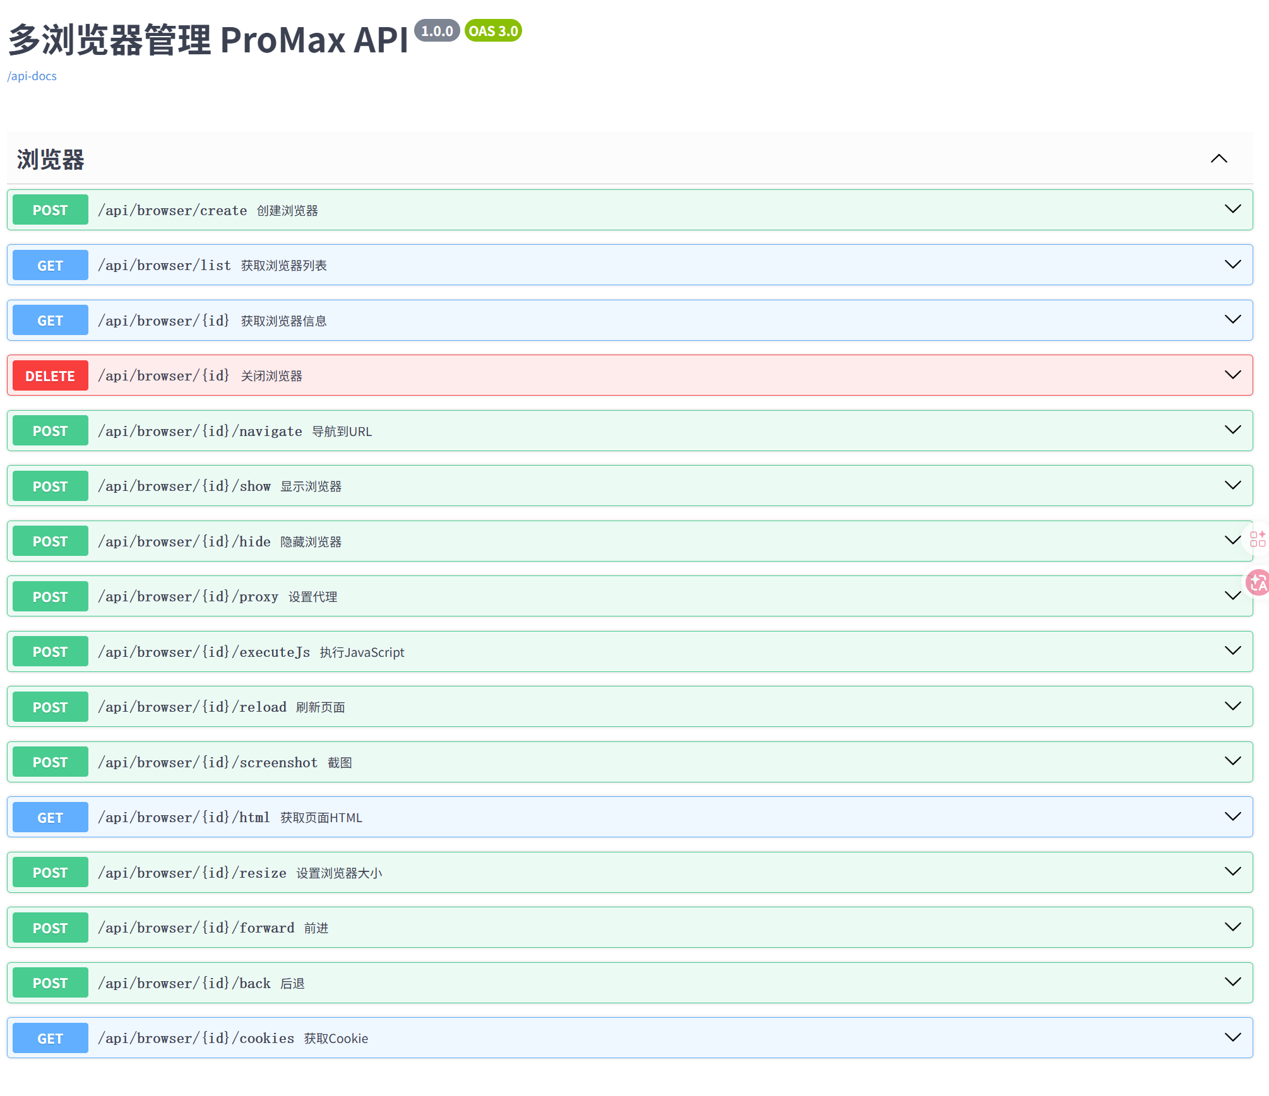Expand DELETE /api/browser/{id} chevron arrow
1269x1096 pixels.
[x=1232, y=375]
